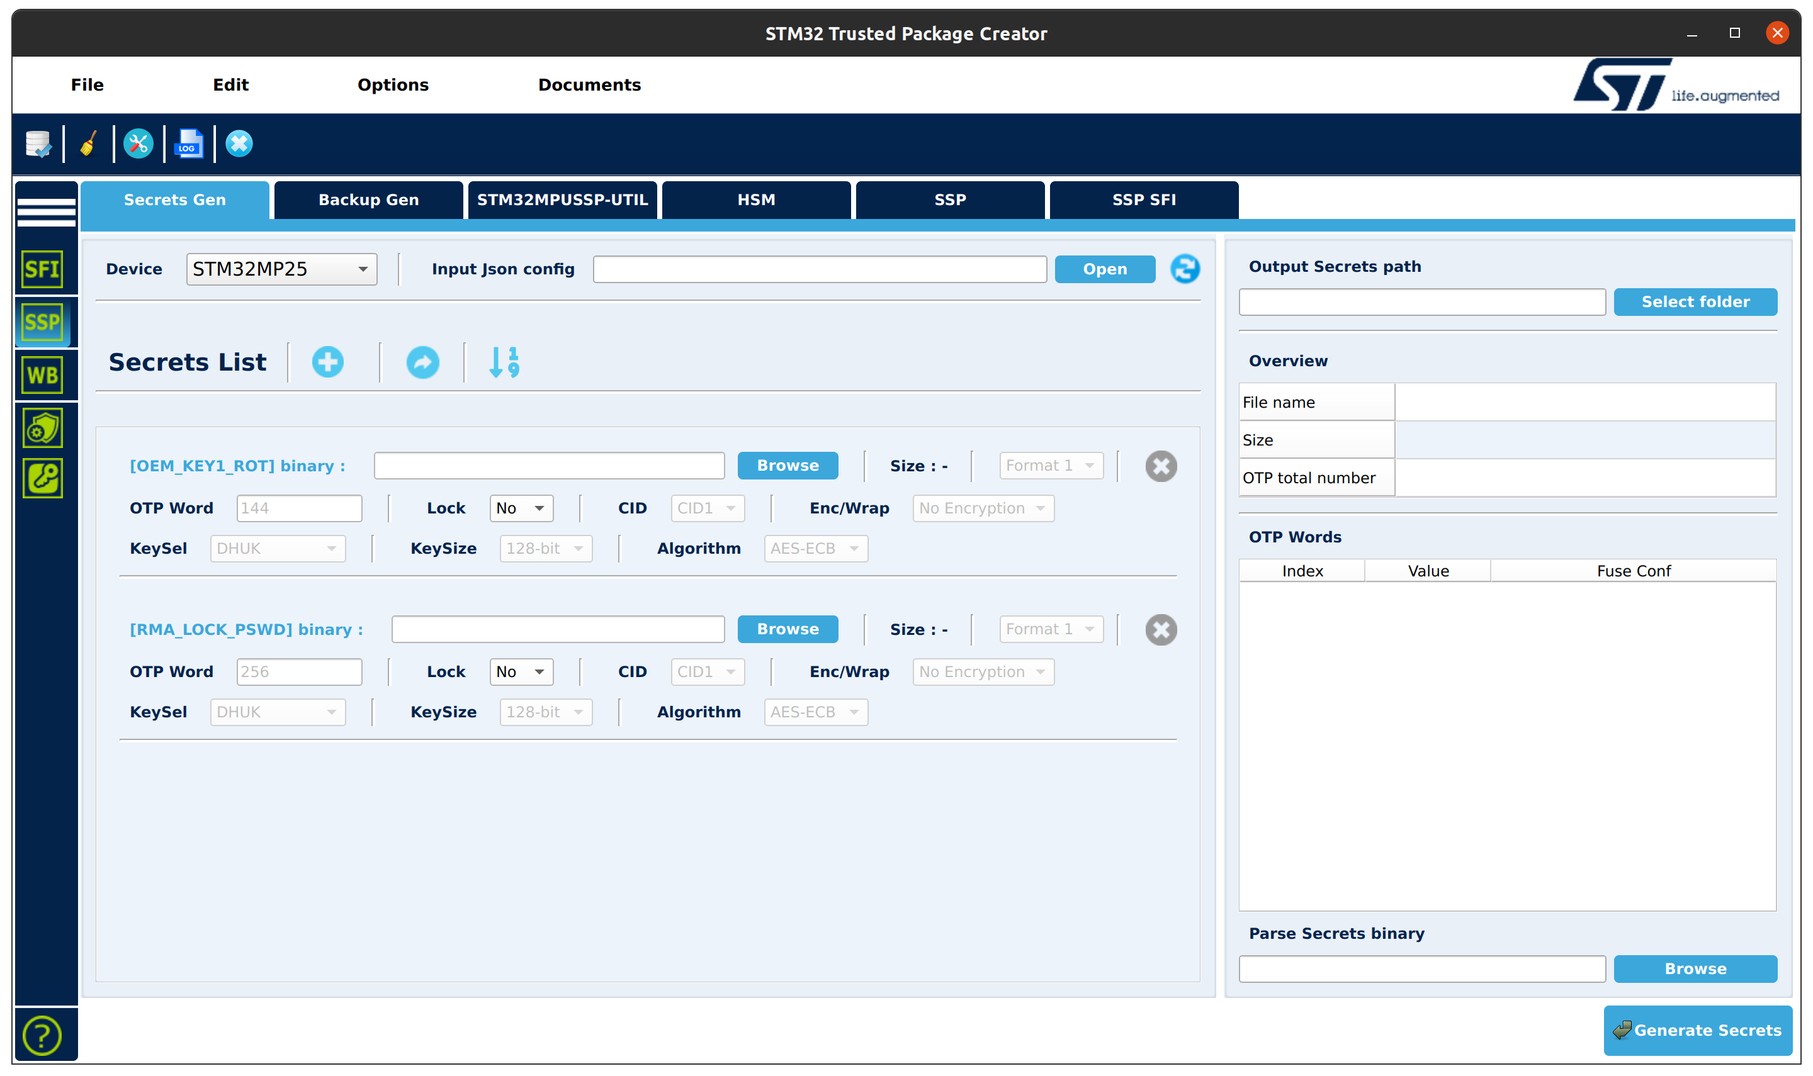Expand the Device STM32MP25 dropdown
This screenshot has width=1813, height=1076.
(x=281, y=269)
